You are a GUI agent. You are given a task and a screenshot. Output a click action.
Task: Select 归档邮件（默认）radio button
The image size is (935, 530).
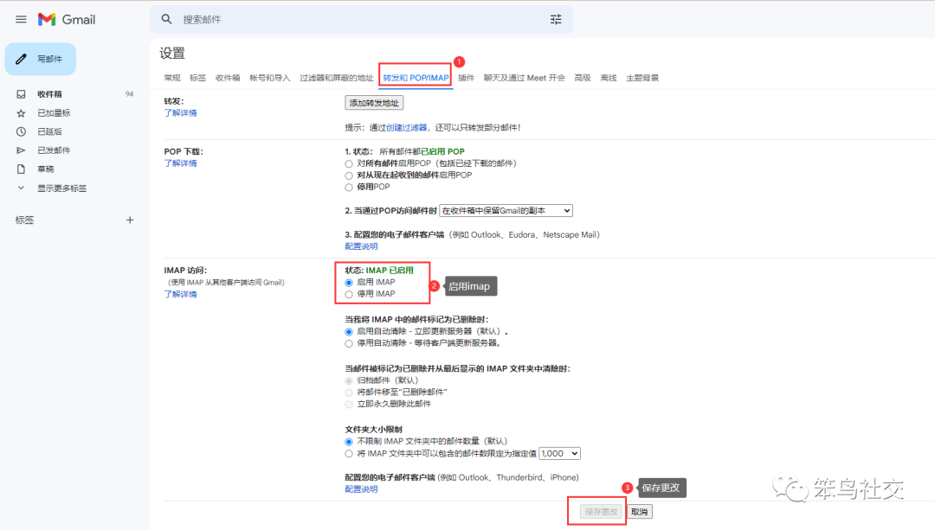[349, 380]
